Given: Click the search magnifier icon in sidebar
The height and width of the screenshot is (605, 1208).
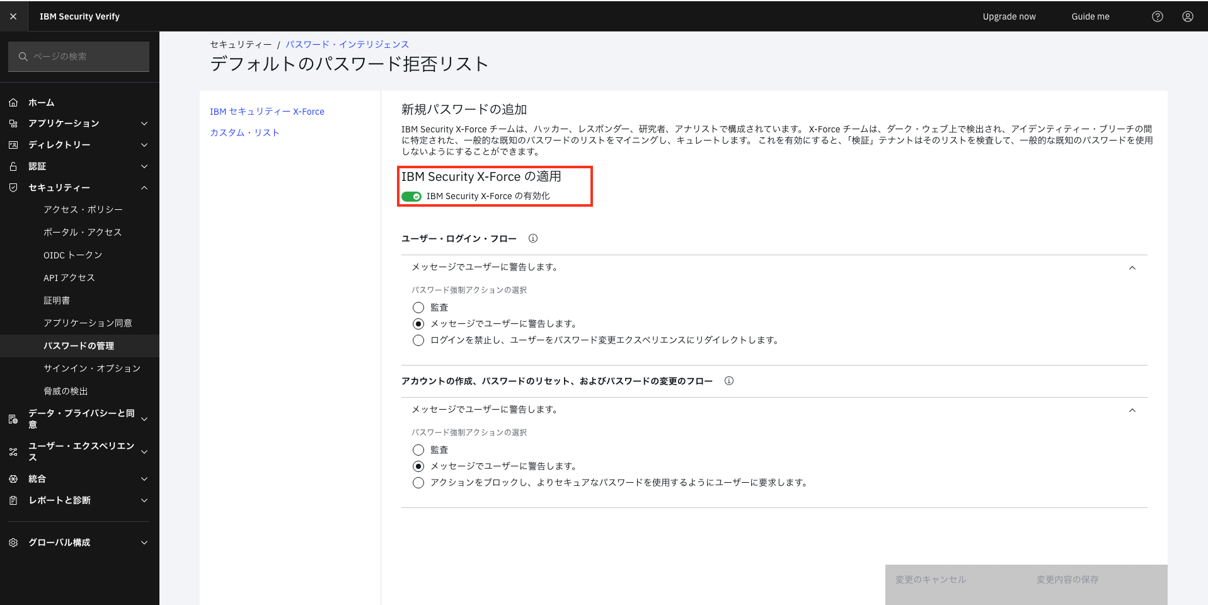Looking at the screenshot, I should 23,57.
